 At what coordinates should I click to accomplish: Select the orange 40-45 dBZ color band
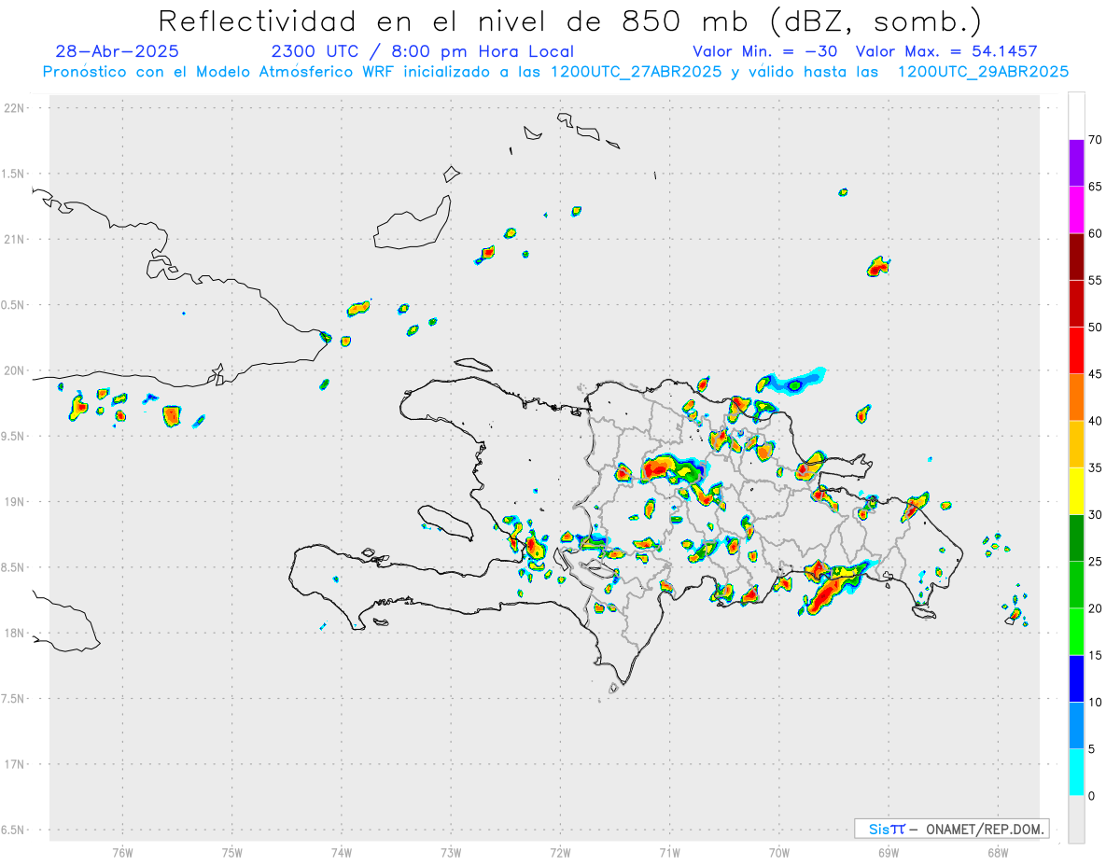click(1076, 398)
